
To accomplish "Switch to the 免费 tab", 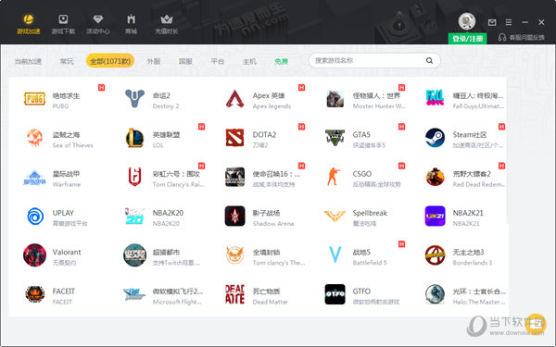I will tap(281, 61).
